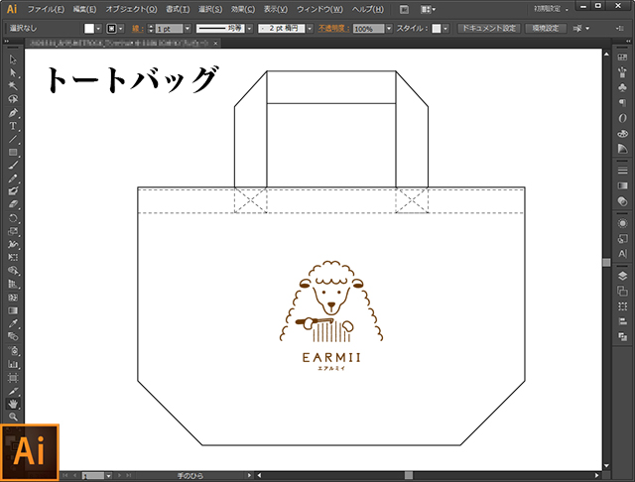Click the 環境設定 button
635x482 pixels.
(x=546, y=29)
